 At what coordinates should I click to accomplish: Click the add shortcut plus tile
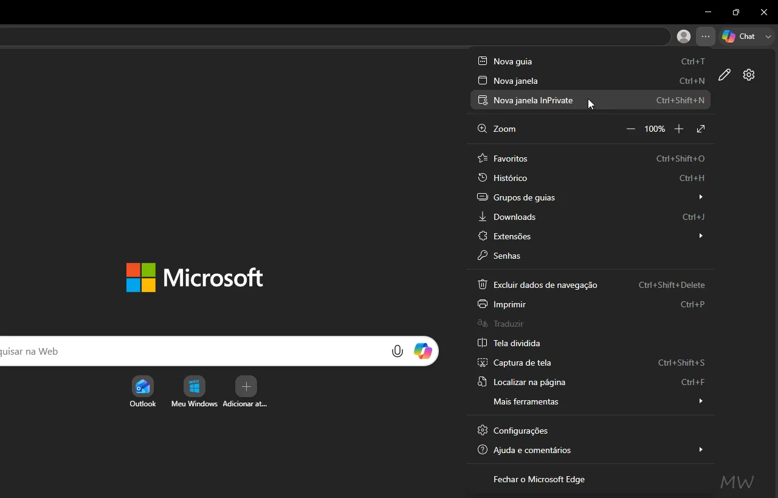[246, 392]
